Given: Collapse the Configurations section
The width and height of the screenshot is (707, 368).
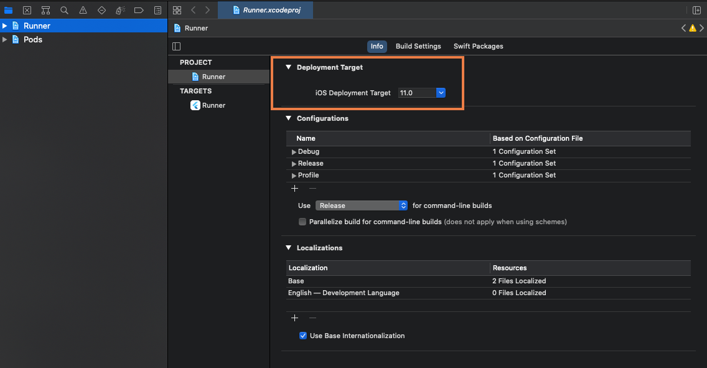Looking at the screenshot, I should click(289, 118).
